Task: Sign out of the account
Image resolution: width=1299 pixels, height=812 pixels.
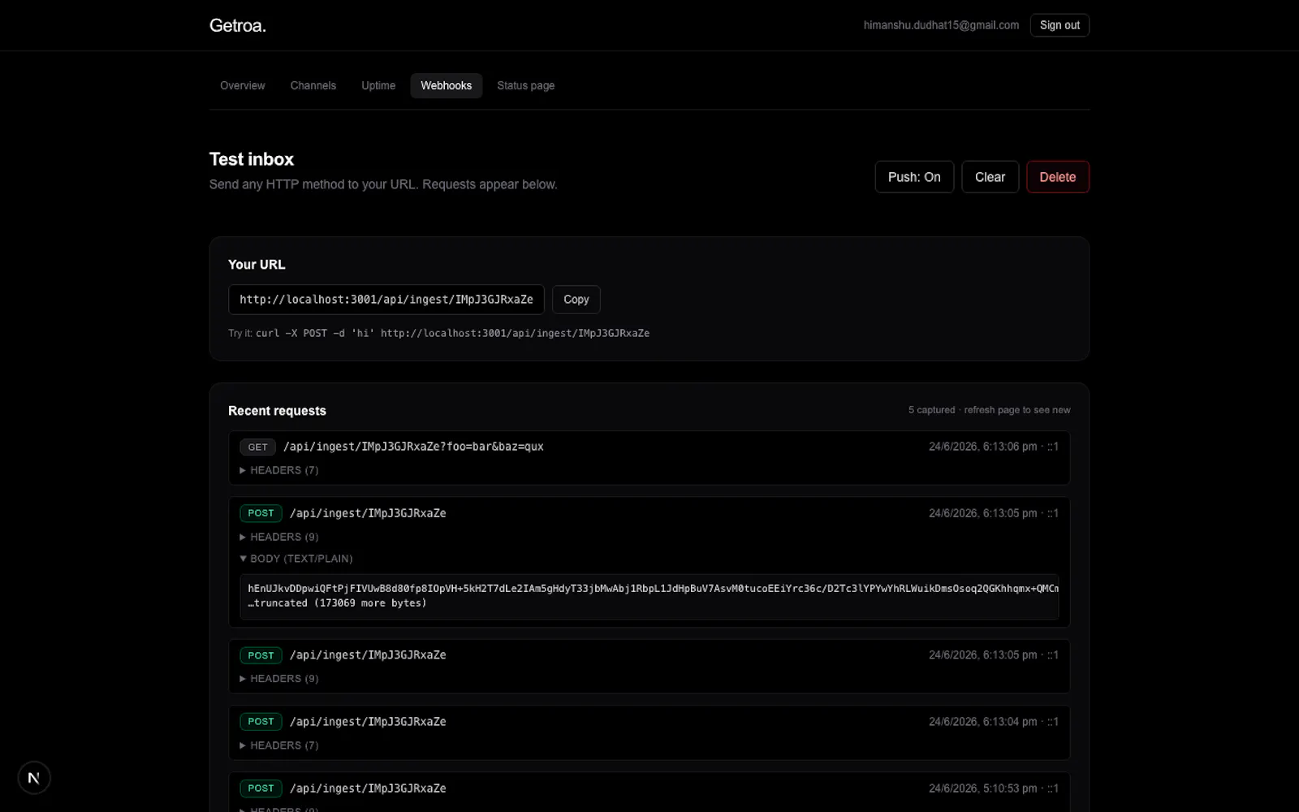Action: (x=1059, y=25)
